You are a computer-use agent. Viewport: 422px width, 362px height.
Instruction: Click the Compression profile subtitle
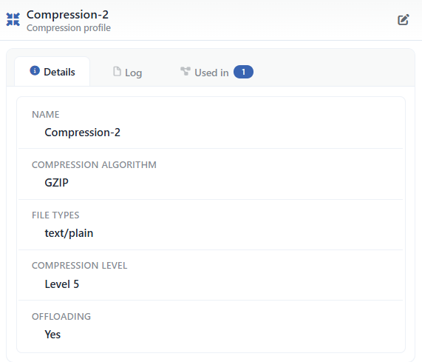(x=69, y=28)
